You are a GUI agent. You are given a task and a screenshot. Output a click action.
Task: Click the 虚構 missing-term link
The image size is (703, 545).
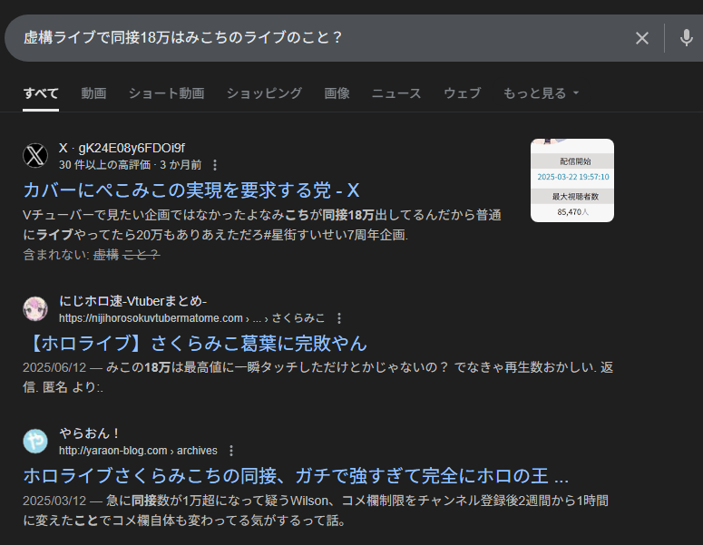(106, 255)
